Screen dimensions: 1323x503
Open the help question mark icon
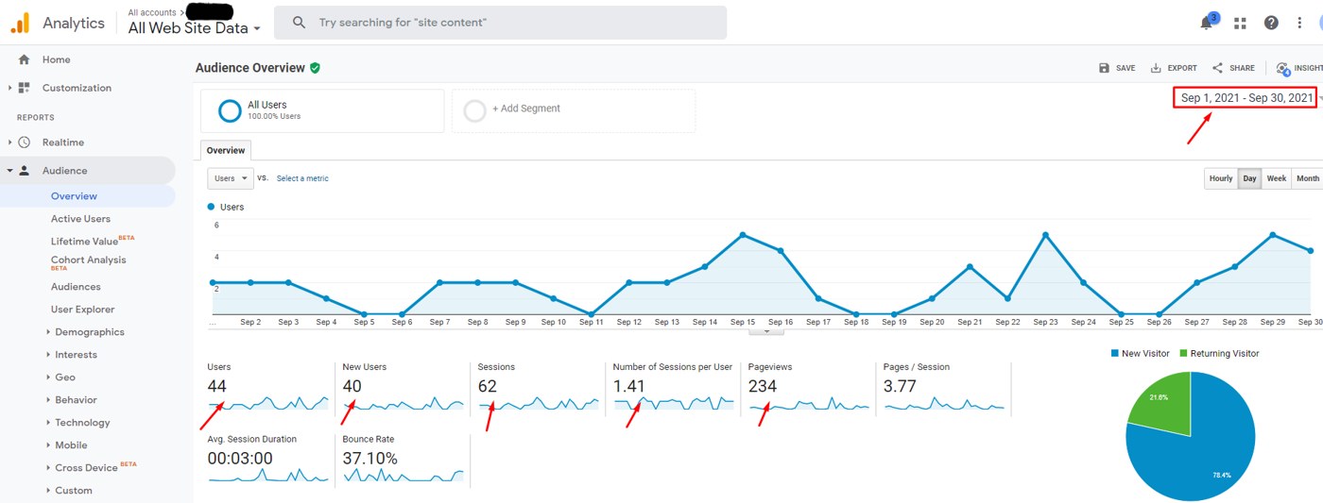1271,23
